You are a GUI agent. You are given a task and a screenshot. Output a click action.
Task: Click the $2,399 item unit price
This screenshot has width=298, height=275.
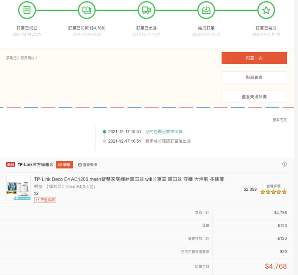250,189
